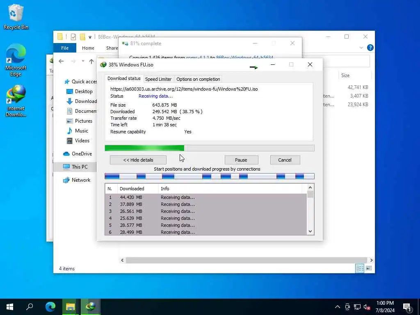This screenshot has height=315, width=420.
Task: Click the Hide details button
Action: 138,160
